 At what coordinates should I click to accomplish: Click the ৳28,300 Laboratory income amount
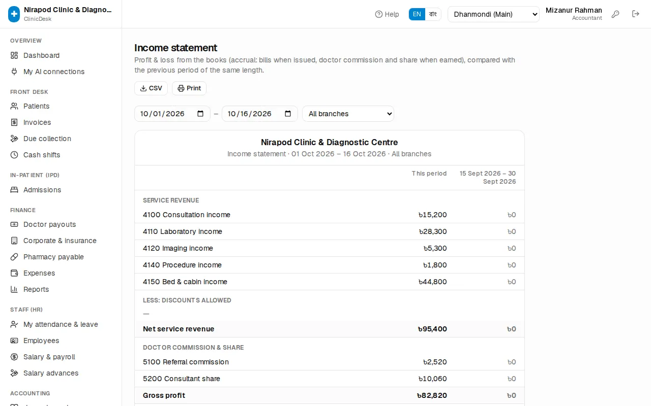(433, 231)
